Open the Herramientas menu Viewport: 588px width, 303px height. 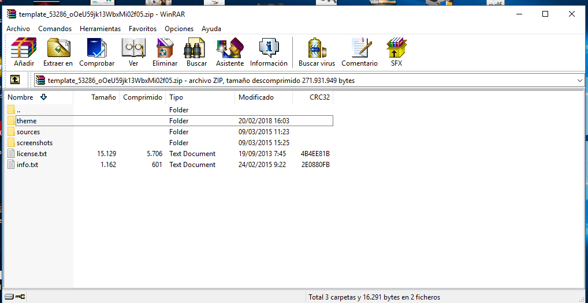(100, 29)
